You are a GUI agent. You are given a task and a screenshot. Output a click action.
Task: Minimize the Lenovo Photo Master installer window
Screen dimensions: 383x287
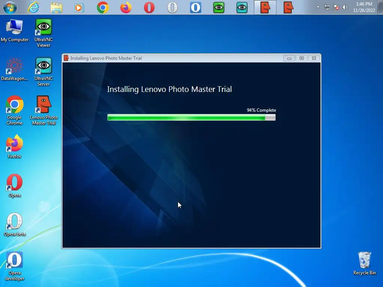(289, 58)
